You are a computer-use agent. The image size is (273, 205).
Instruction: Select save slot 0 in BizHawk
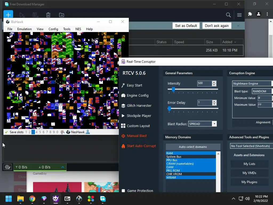(x=57, y=132)
